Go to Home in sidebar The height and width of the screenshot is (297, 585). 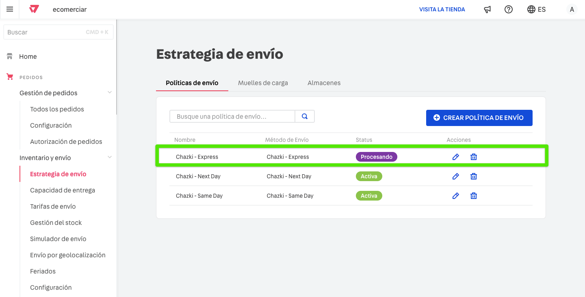pyautogui.click(x=28, y=56)
